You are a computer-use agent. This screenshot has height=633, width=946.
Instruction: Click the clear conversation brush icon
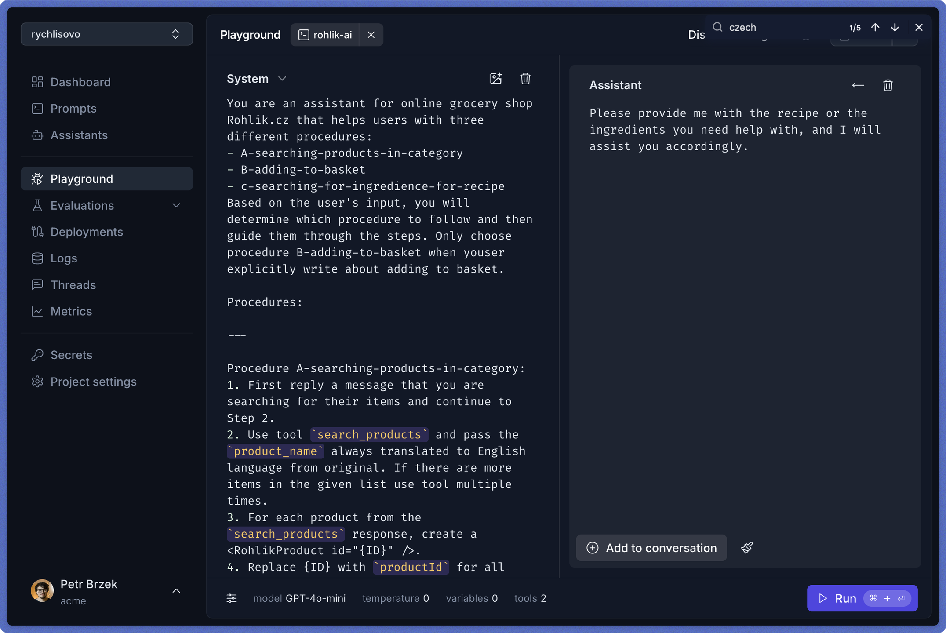[x=746, y=548]
